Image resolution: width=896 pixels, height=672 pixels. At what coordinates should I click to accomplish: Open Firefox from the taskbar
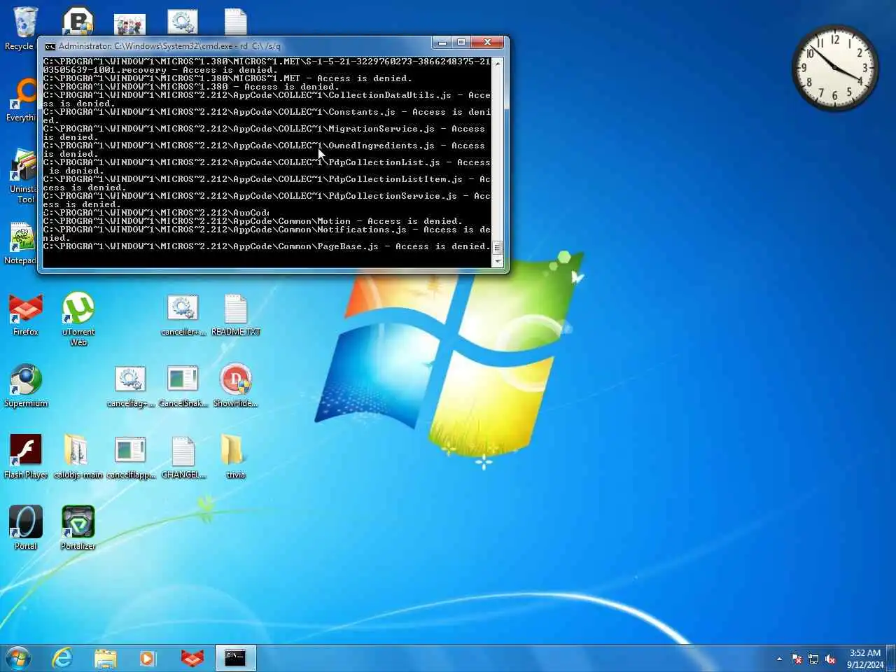coord(192,658)
